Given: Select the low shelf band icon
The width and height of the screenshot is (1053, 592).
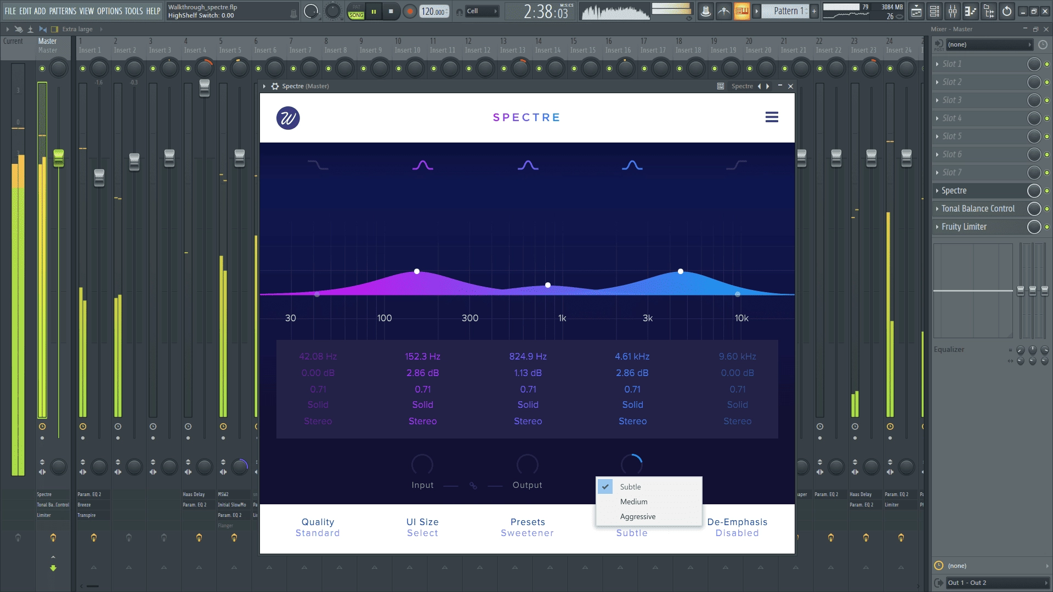Looking at the screenshot, I should (318, 165).
